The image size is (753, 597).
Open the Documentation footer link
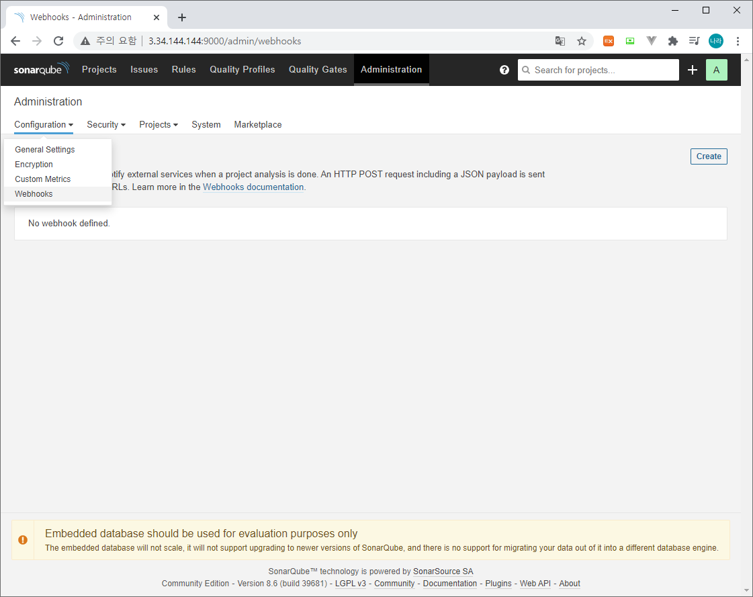point(450,583)
